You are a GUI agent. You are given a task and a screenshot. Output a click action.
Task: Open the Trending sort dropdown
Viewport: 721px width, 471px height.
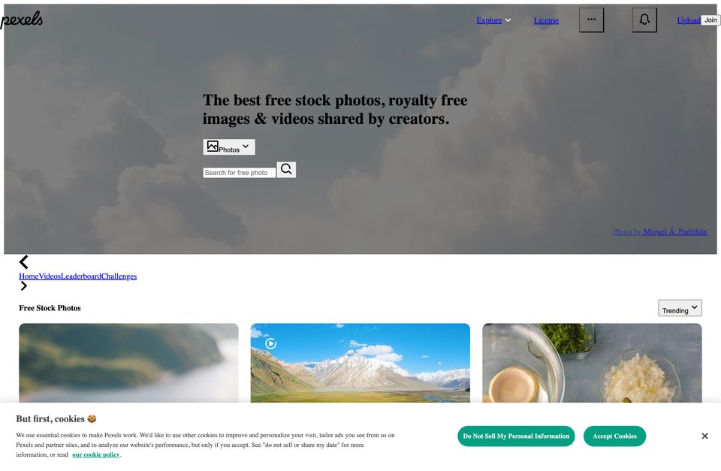(680, 308)
